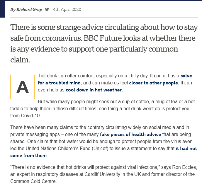Click '(Unicef)' in the third paragraph
Image resolution: width=202 pixels, height=187 pixels.
(x=100, y=149)
